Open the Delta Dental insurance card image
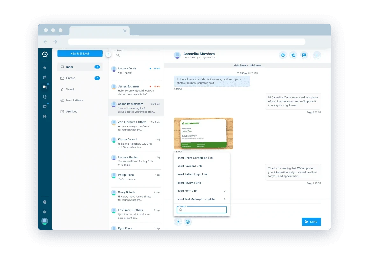 (203, 134)
